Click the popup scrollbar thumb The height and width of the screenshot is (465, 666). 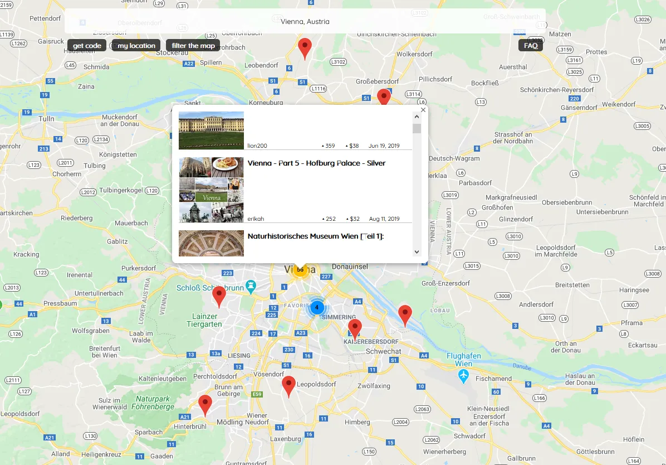pyautogui.click(x=417, y=128)
